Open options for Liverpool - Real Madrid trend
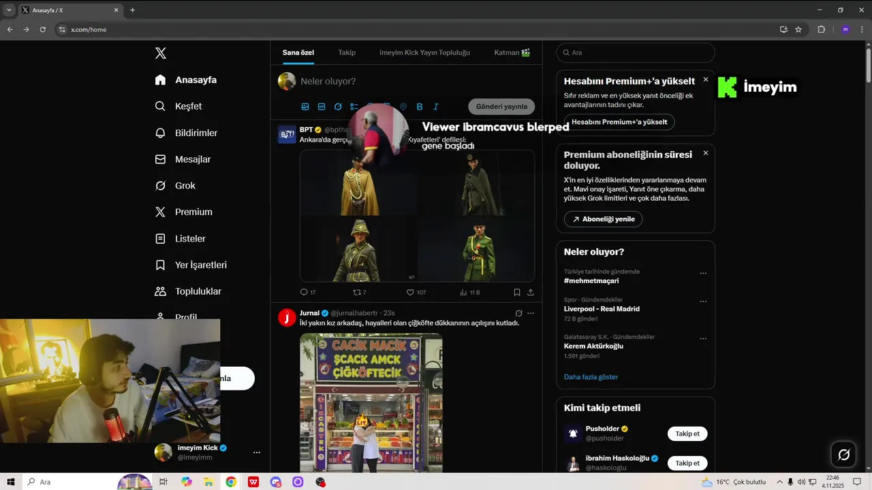 coord(703,301)
